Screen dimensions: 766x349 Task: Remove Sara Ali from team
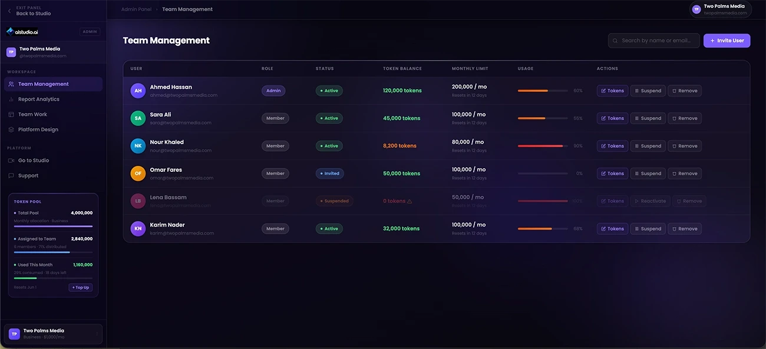click(685, 118)
